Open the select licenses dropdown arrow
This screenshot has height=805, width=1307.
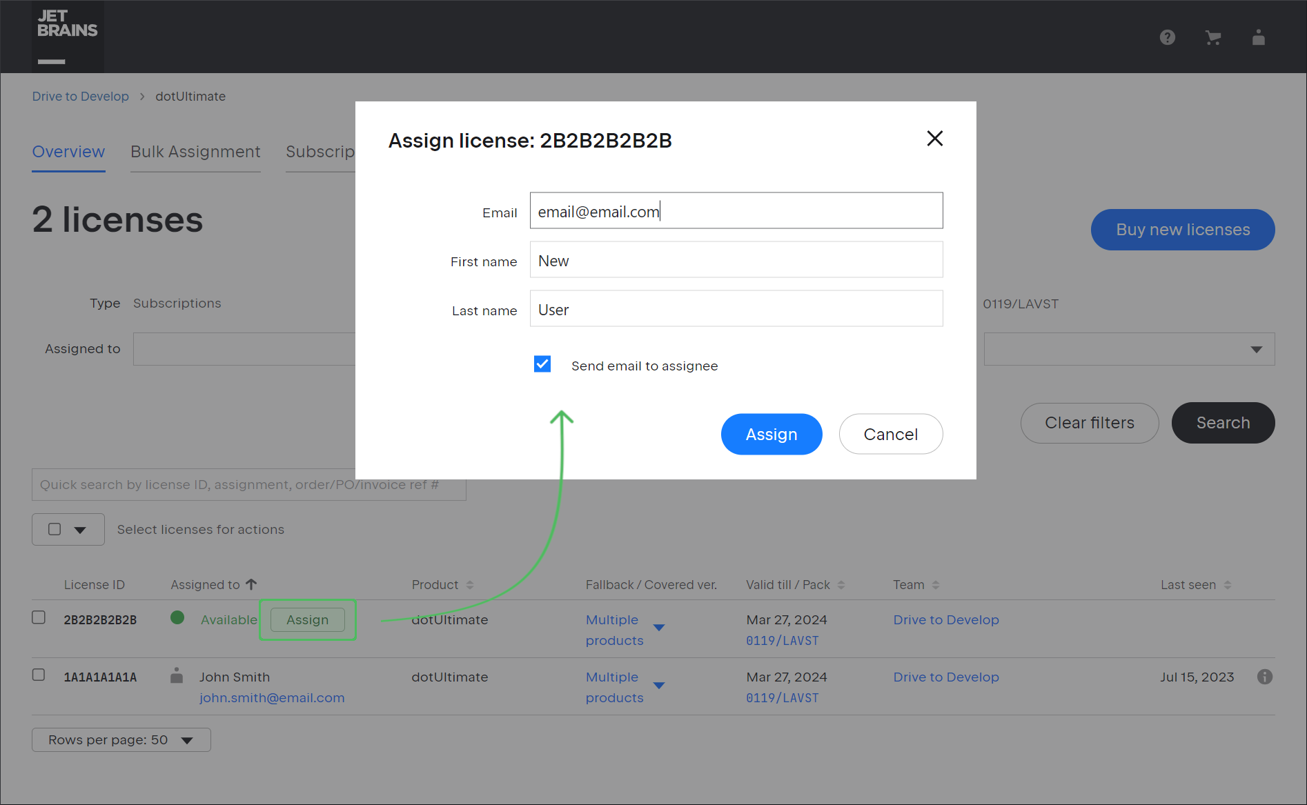[80, 530]
